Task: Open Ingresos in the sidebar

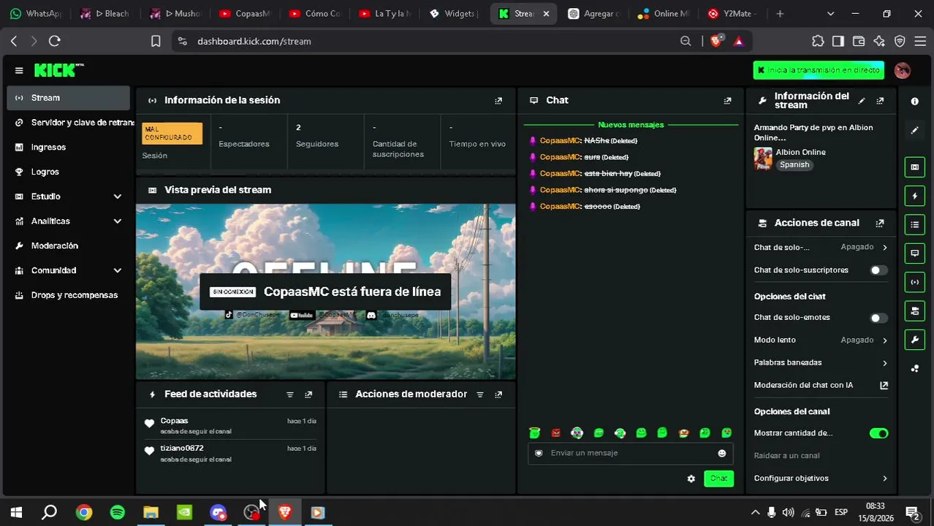Action: tap(69, 148)
